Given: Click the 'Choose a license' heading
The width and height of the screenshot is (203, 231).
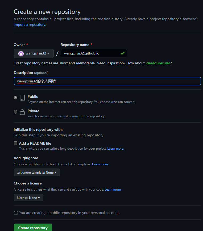Looking at the screenshot, I should [x=28, y=183].
